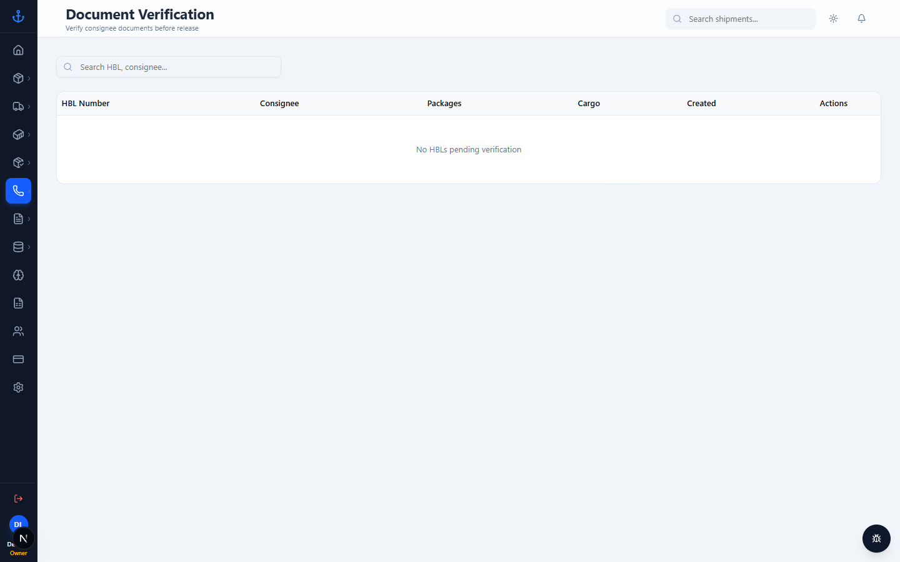This screenshot has height=562, width=900.
Task: Focus the Search shipments field
Action: (x=741, y=19)
